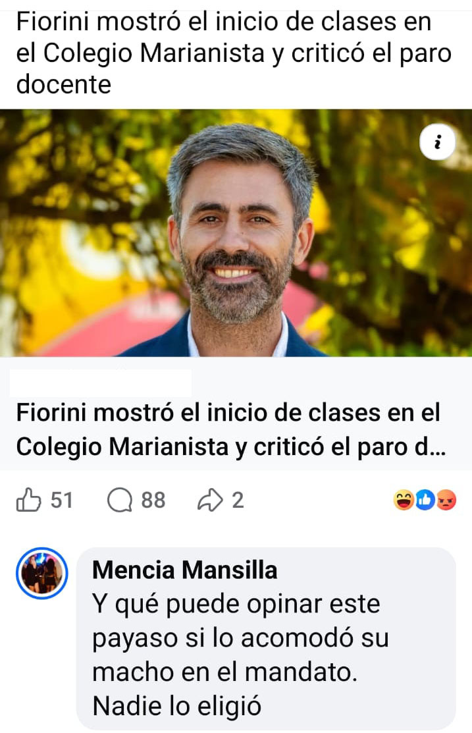View the 88 comments count

click(x=153, y=501)
